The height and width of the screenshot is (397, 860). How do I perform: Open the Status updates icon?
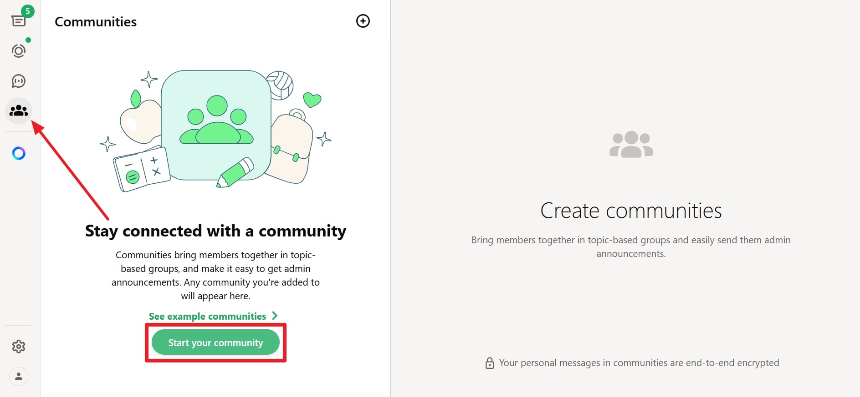coord(19,50)
